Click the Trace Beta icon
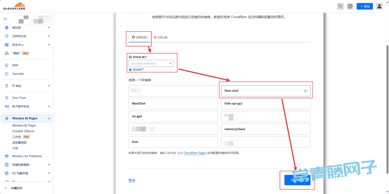389x194 pixels. [x=7, y=53]
